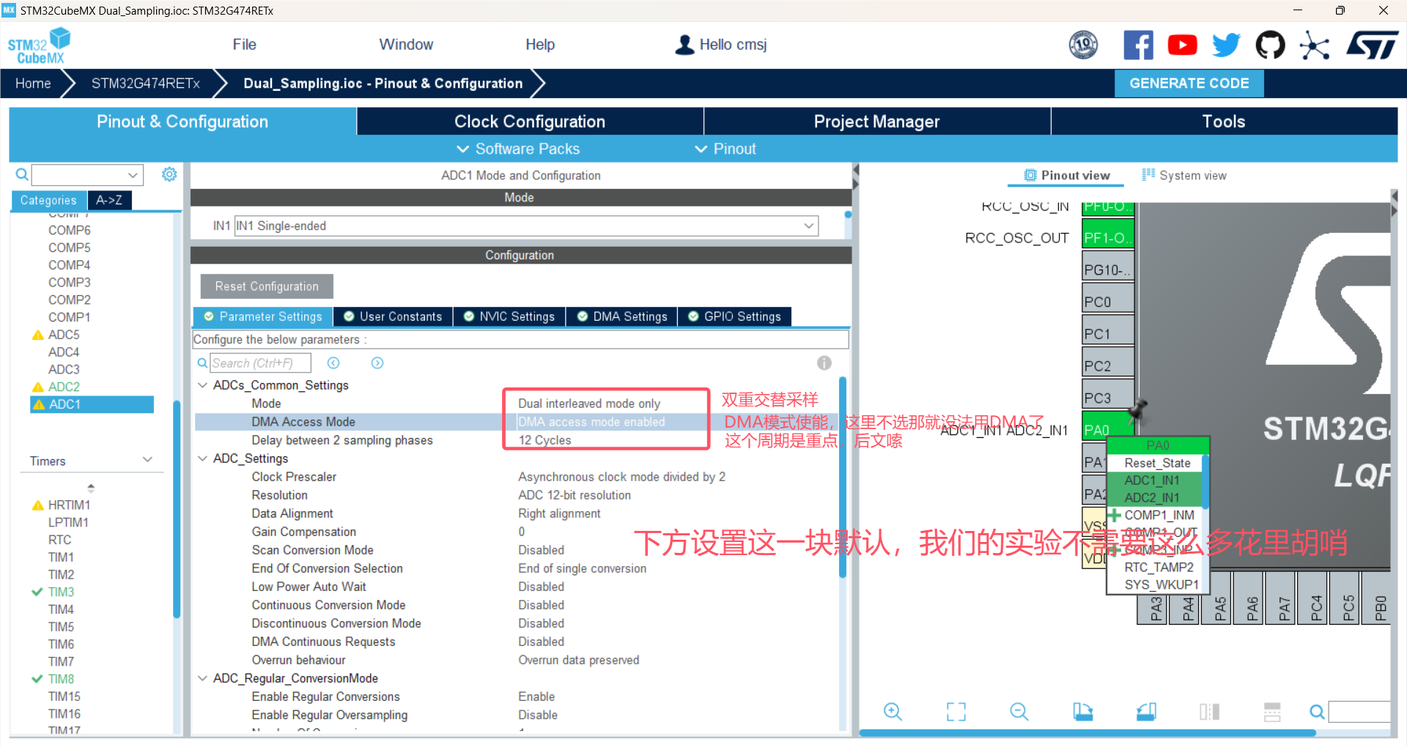1407x747 pixels.
Task: Click the STM32CubeMX logo
Action: pos(38,45)
